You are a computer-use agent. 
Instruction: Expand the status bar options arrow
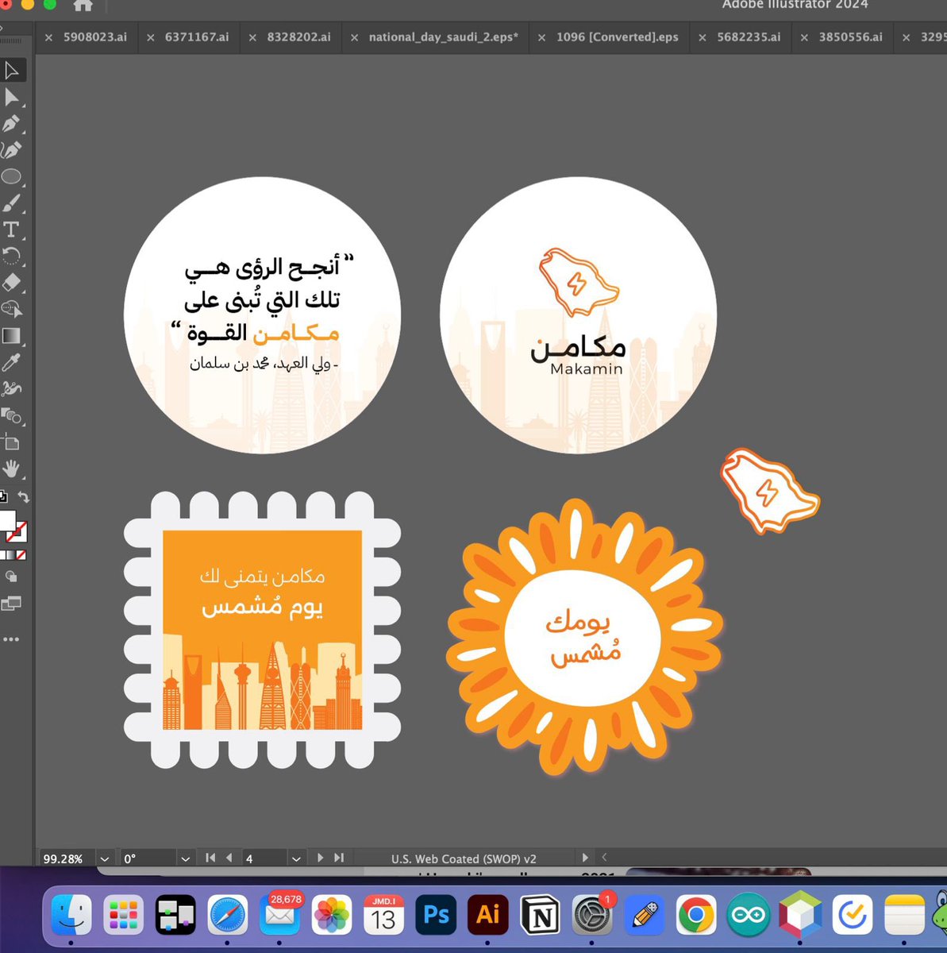point(586,858)
